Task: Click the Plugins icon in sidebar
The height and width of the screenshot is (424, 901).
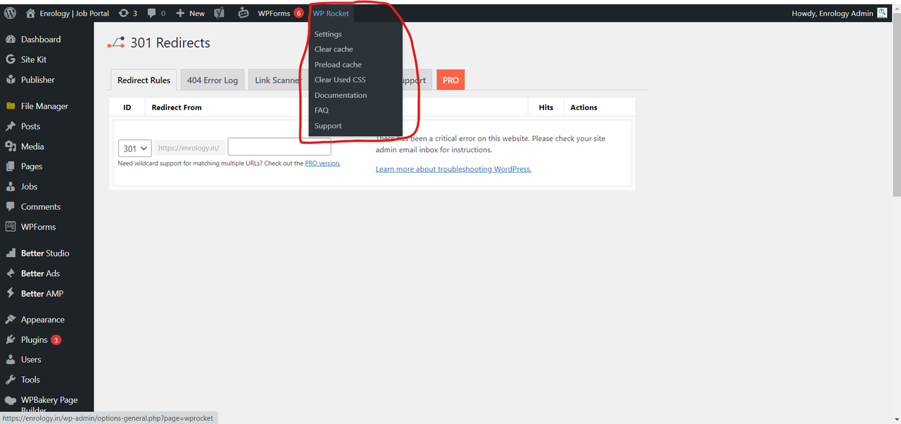Action: pyautogui.click(x=11, y=339)
